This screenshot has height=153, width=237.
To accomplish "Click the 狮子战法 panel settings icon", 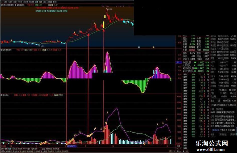I will tap(1, 95).
